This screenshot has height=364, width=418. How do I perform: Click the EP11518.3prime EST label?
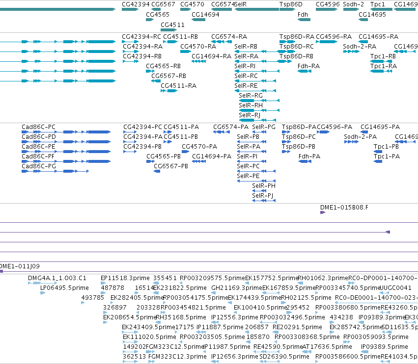(x=125, y=278)
